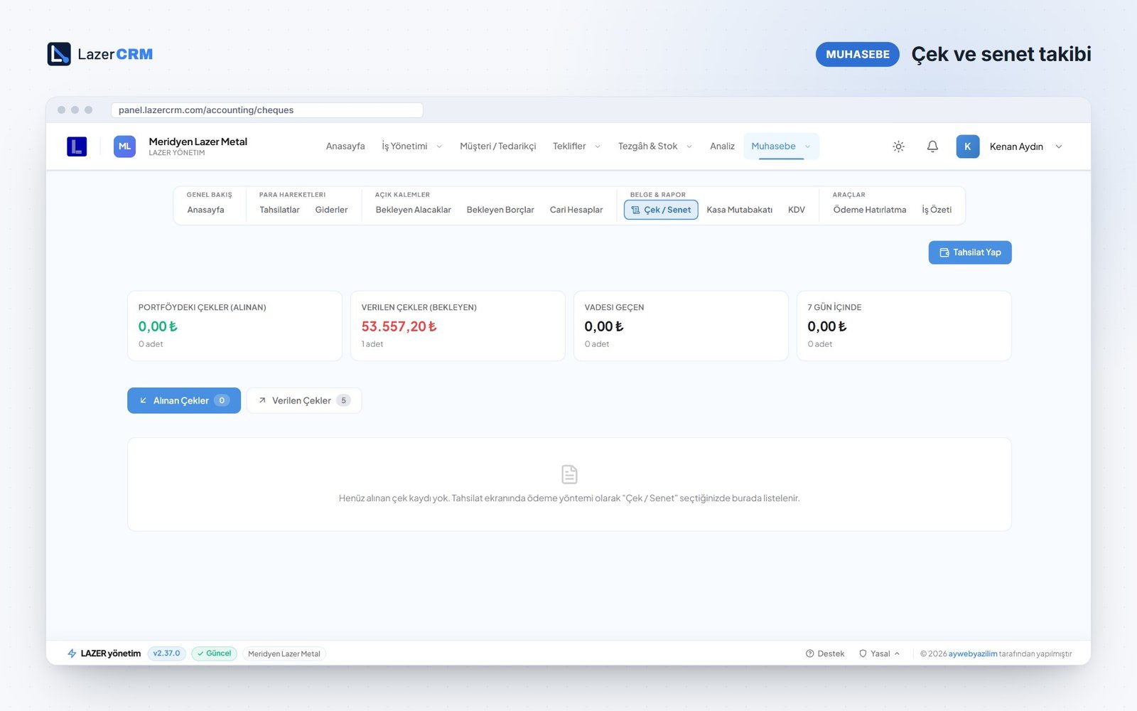Select the ML company avatar
This screenshot has width=1137, height=711.
pyautogui.click(x=124, y=146)
